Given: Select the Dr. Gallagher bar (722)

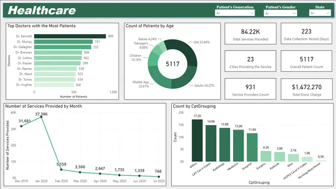Looking at the screenshot, I should pyautogui.click(x=62, y=47).
